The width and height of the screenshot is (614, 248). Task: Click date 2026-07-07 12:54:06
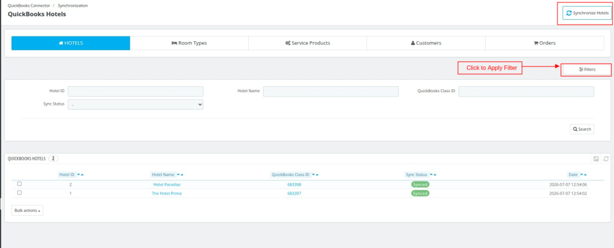point(570,185)
